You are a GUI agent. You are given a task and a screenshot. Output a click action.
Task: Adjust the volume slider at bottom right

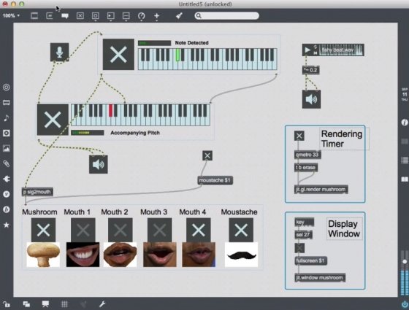pyautogui.click(x=405, y=261)
